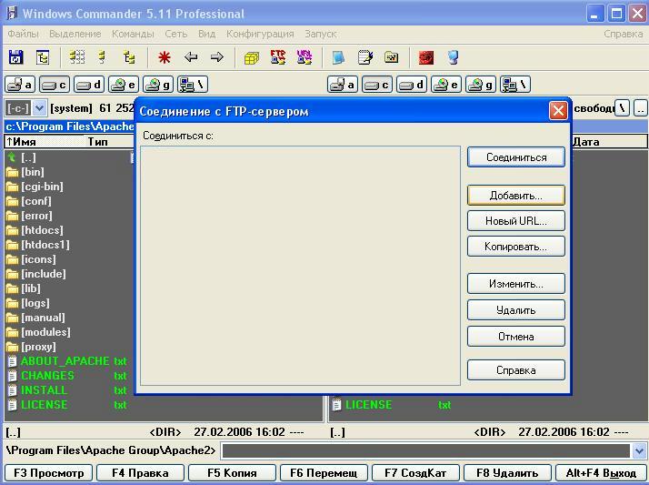The height and width of the screenshot is (485, 649).
Task: Click the Alt+F4 Выход button
Action: pyautogui.click(x=601, y=473)
